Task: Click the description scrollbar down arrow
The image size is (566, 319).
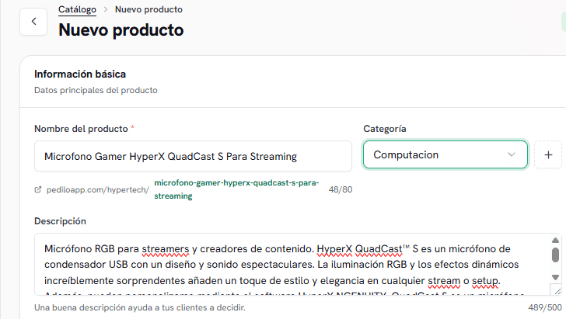Action: 556,277
